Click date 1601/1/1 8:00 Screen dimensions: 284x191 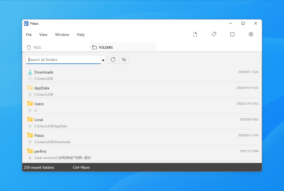point(249,151)
